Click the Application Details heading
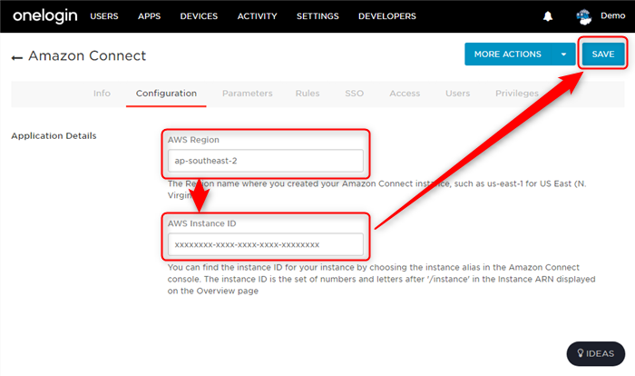 (x=54, y=136)
